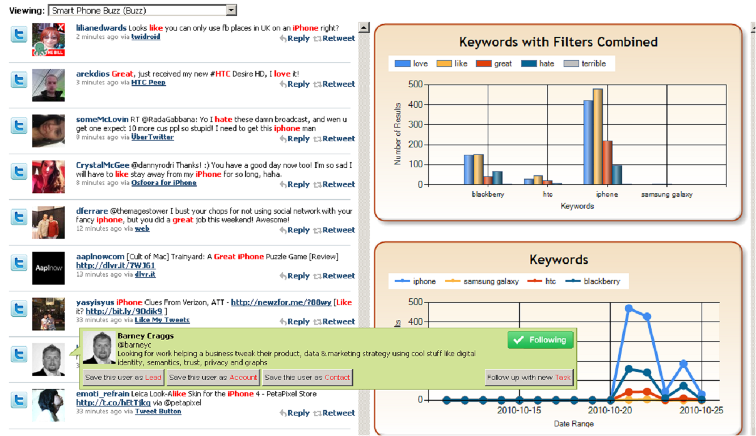Reply to yasyisyus tweet
This screenshot has height=436, width=756.
pos(294,321)
